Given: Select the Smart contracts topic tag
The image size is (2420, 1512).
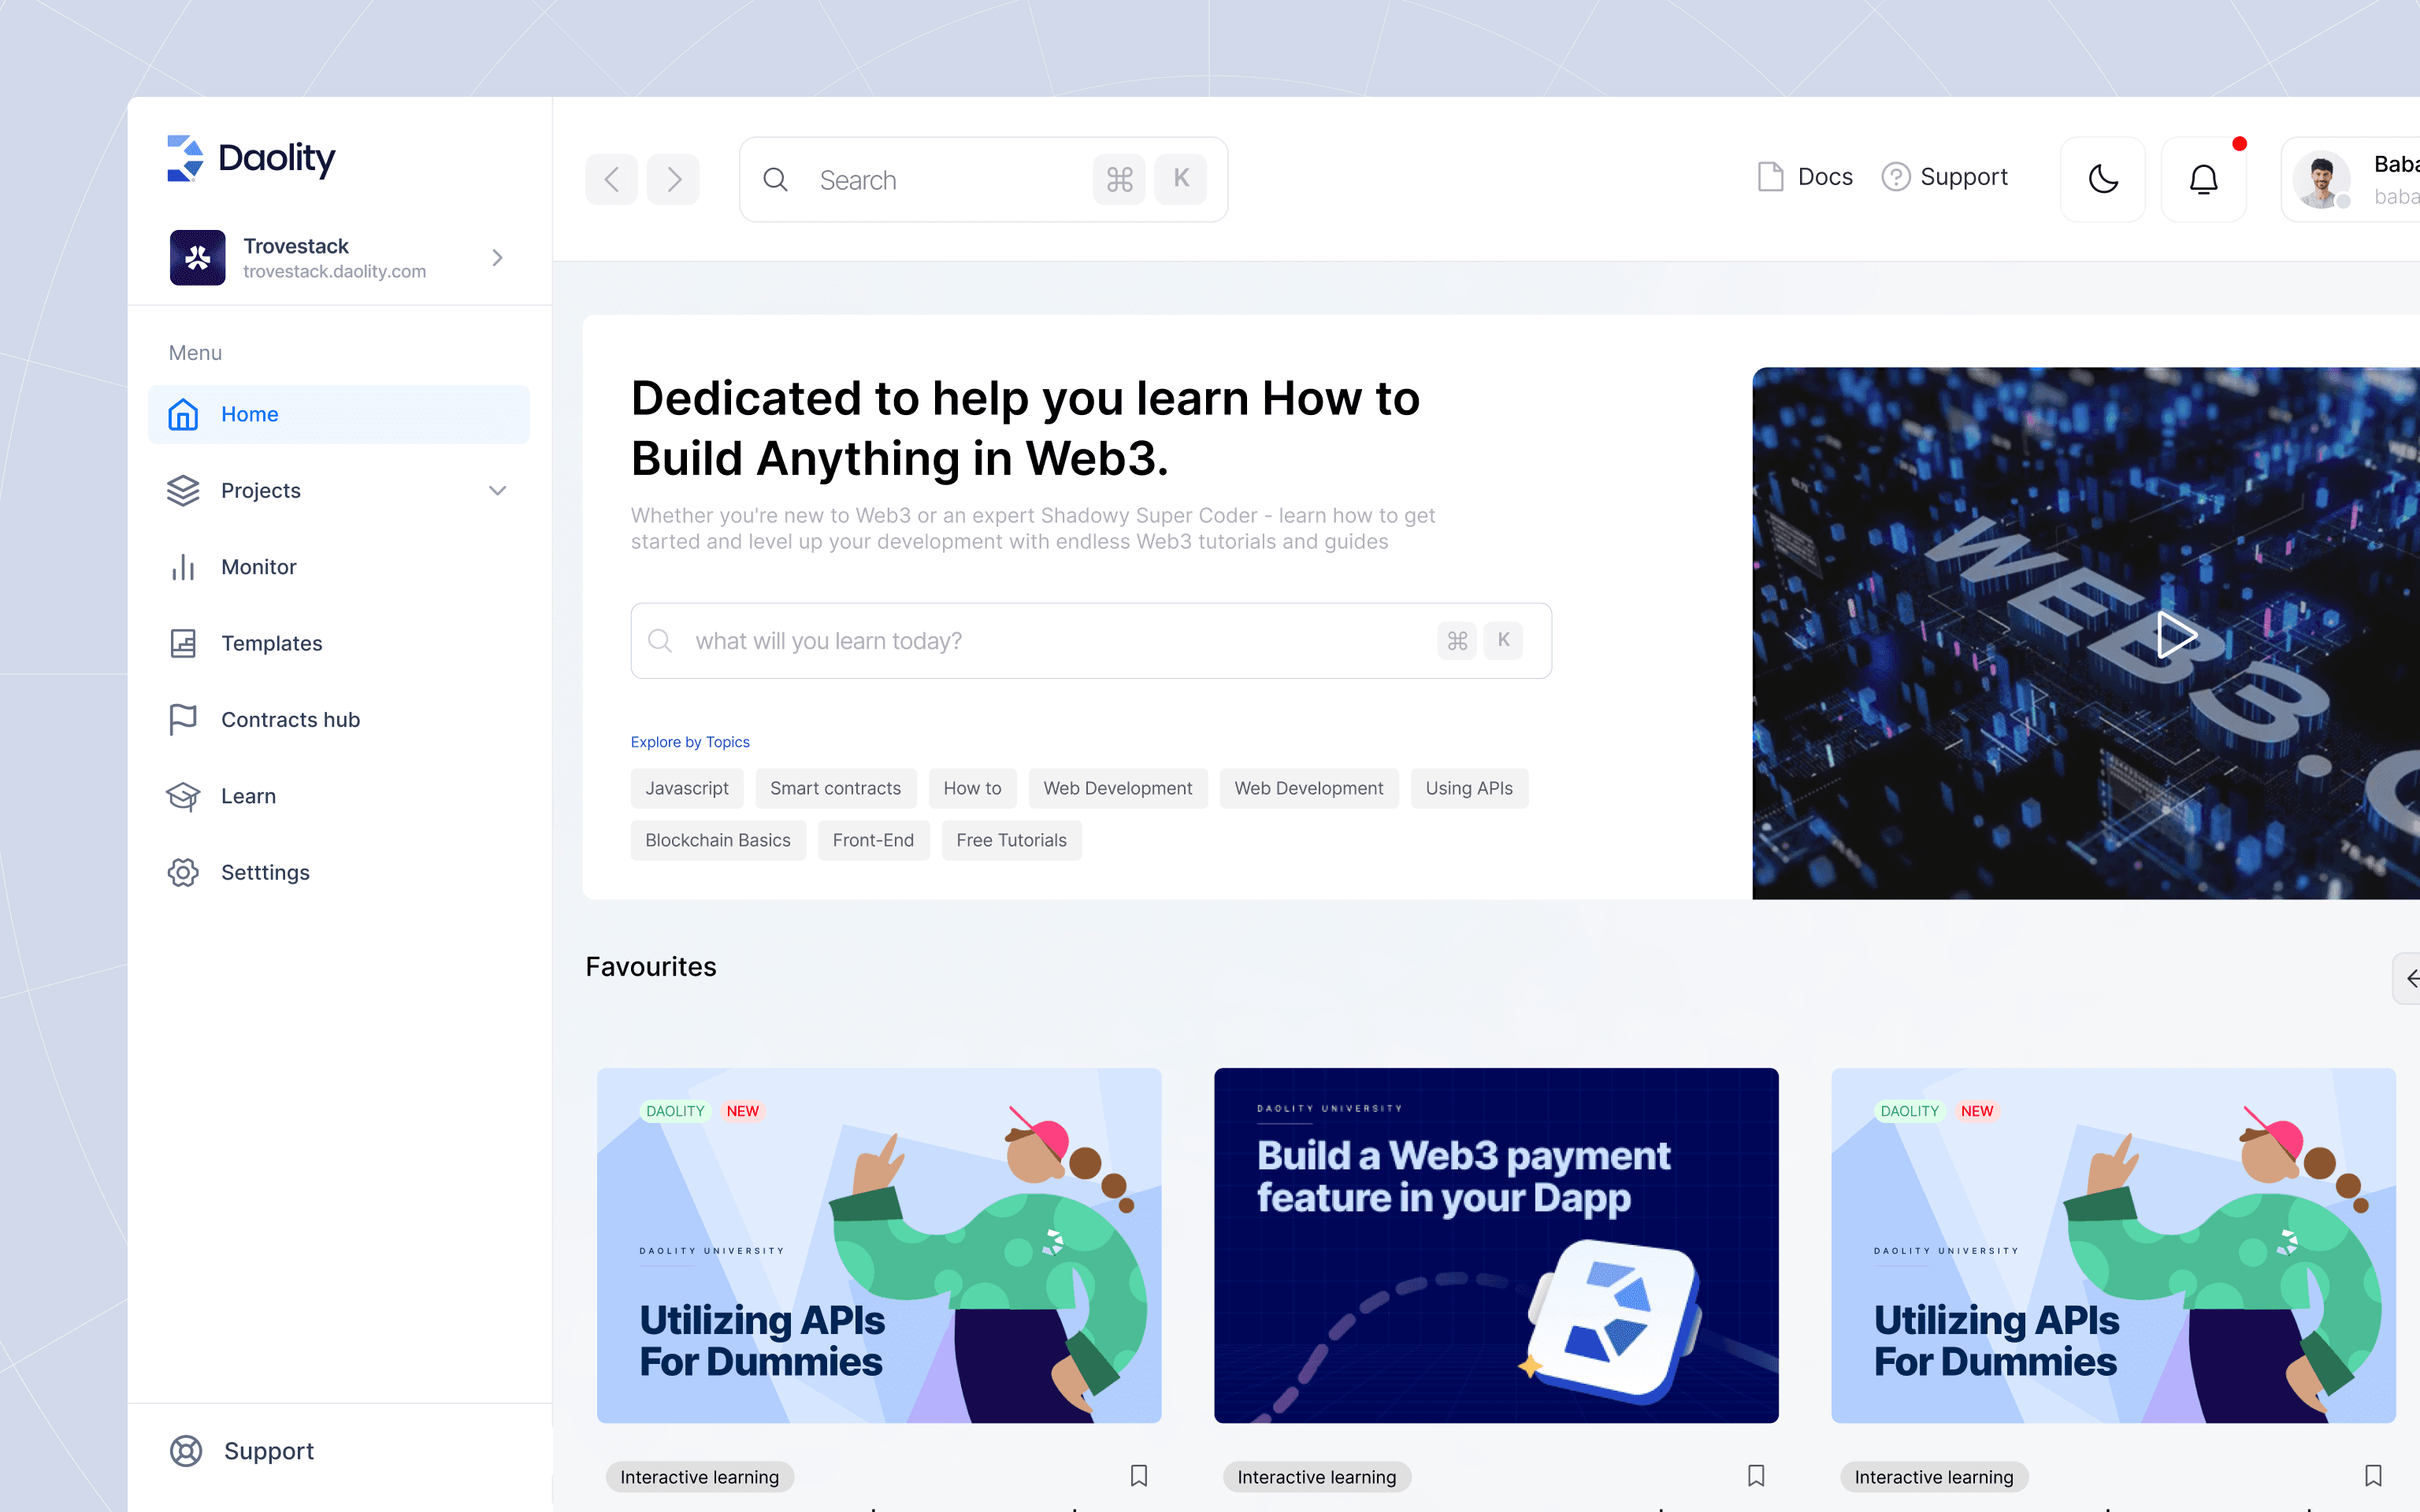Looking at the screenshot, I should pyautogui.click(x=835, y=788).
